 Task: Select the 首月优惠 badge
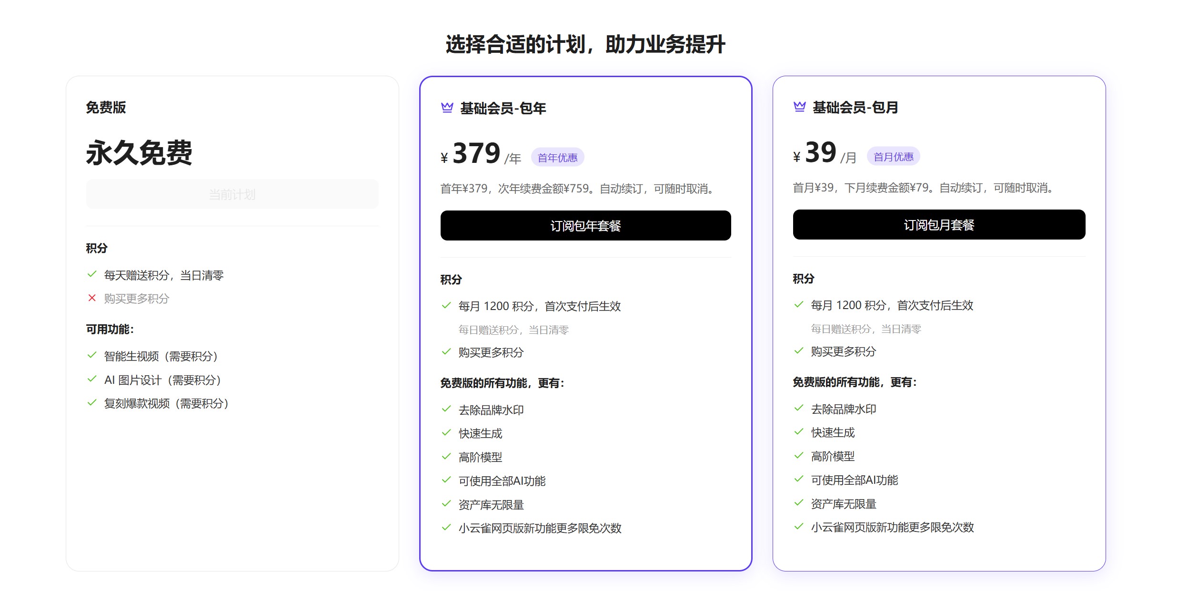point(893,157)
